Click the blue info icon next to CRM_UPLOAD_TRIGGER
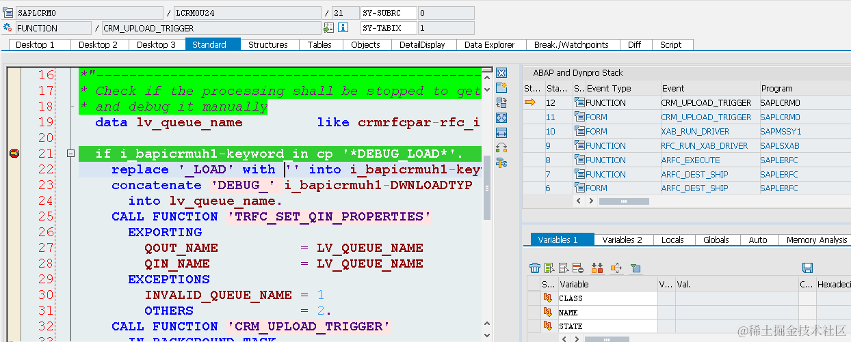This screenshot has height=342, width=851. [343, 28]
